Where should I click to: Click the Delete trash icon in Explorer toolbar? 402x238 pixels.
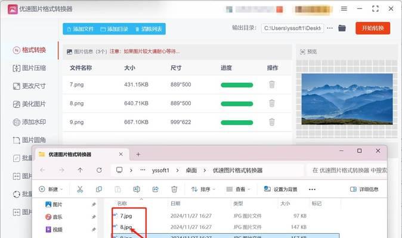coord(174,189)
